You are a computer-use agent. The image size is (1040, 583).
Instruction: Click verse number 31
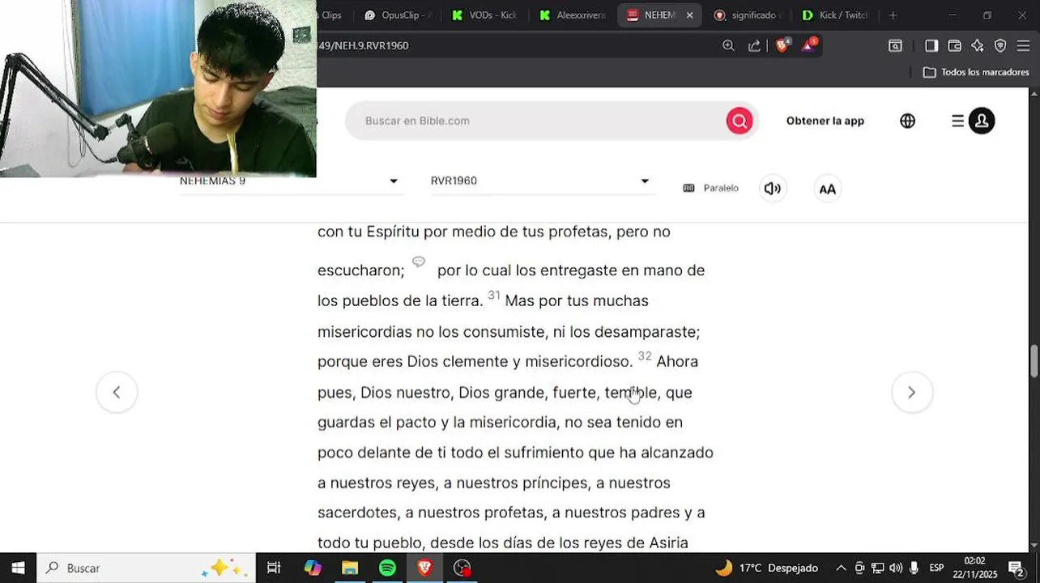click(x=494, y=295)
